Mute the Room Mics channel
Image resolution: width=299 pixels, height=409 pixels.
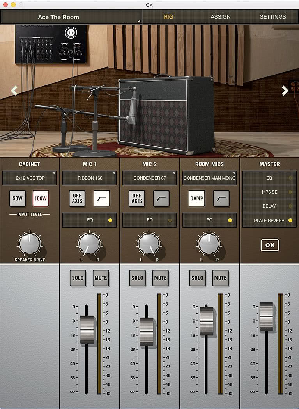(221, 278)
